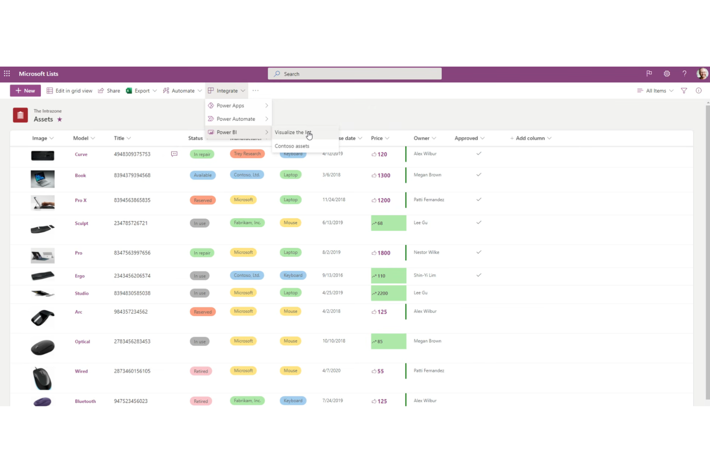Click the flag icon in header
710x473 pixels.
[x=649, y=74]
